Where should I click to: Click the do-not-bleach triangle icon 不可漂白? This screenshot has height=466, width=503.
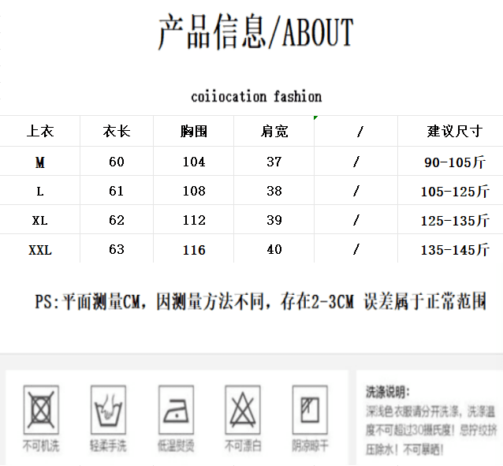tap(243, 410)
